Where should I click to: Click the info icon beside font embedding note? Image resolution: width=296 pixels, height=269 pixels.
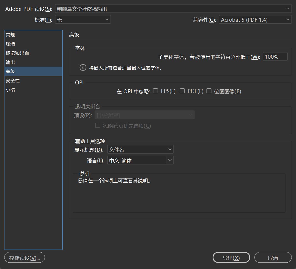(x=83, y=67)
